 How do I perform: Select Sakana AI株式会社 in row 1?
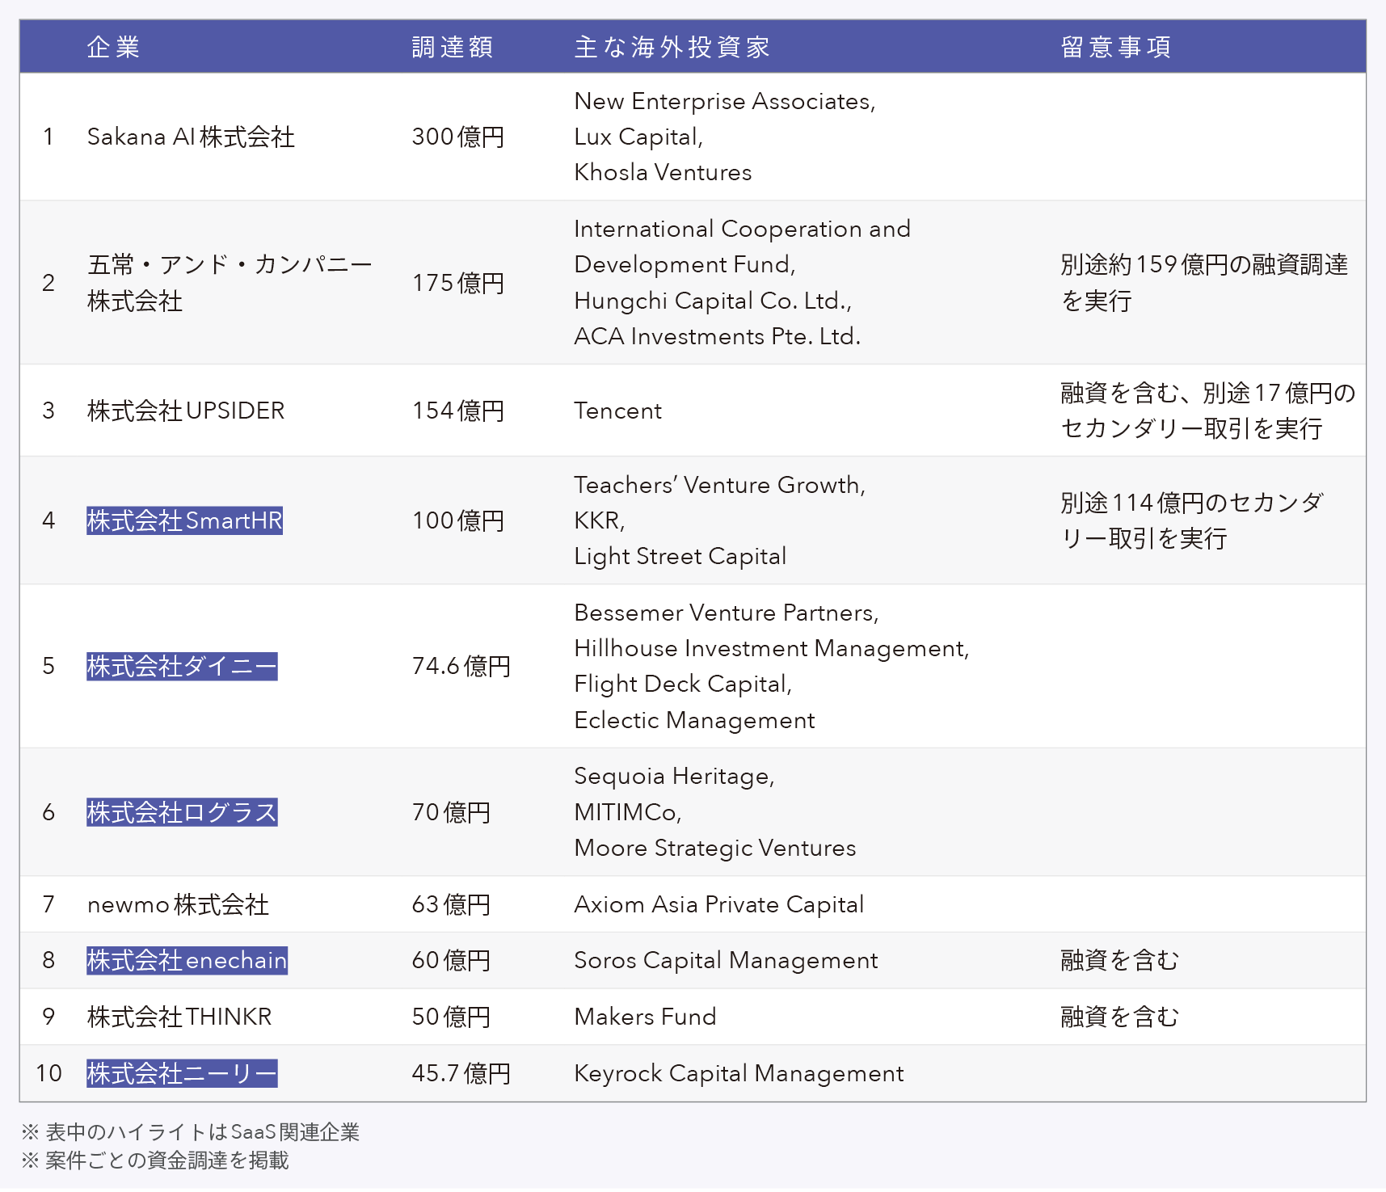pyautogui.click(x=192, y=137)
